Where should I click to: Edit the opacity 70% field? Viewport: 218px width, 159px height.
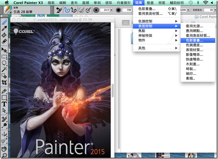pos(127,10)
